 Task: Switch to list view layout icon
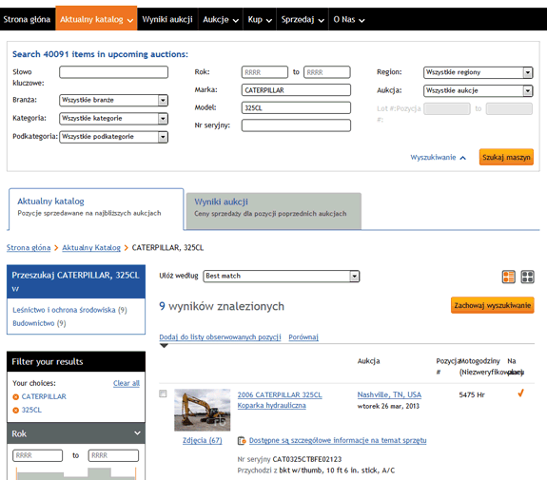[x=508, y=278]
